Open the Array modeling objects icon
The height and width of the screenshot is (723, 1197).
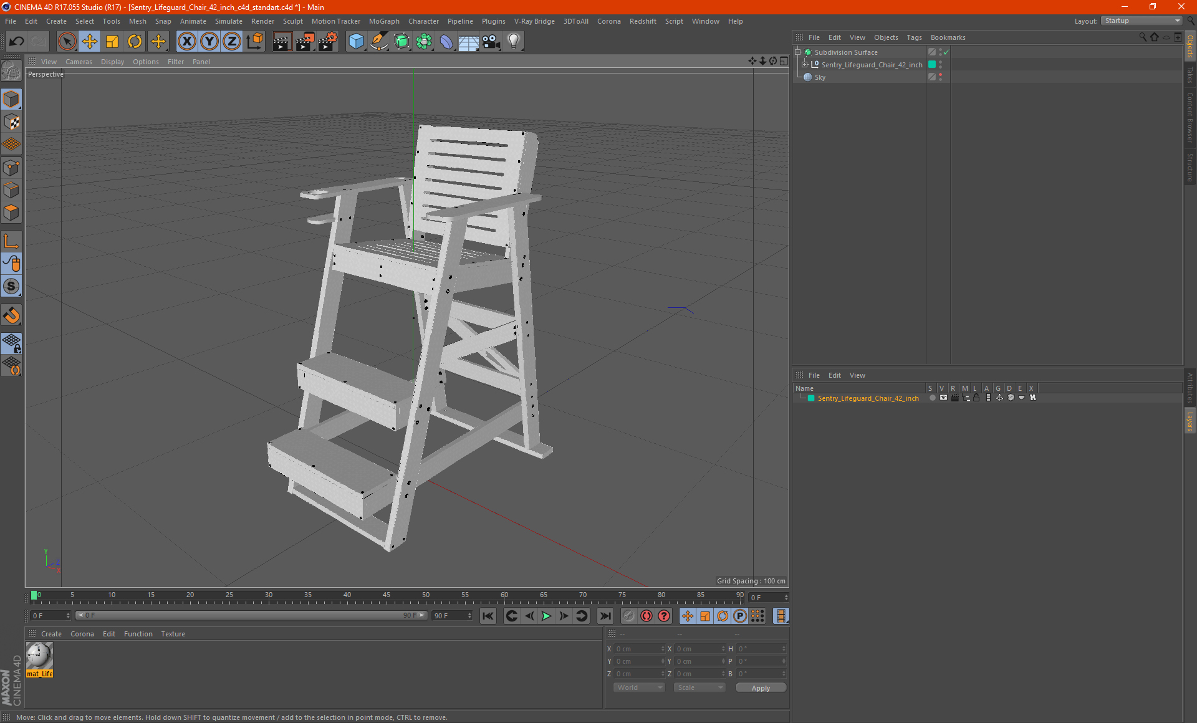[x=424, y=42]
